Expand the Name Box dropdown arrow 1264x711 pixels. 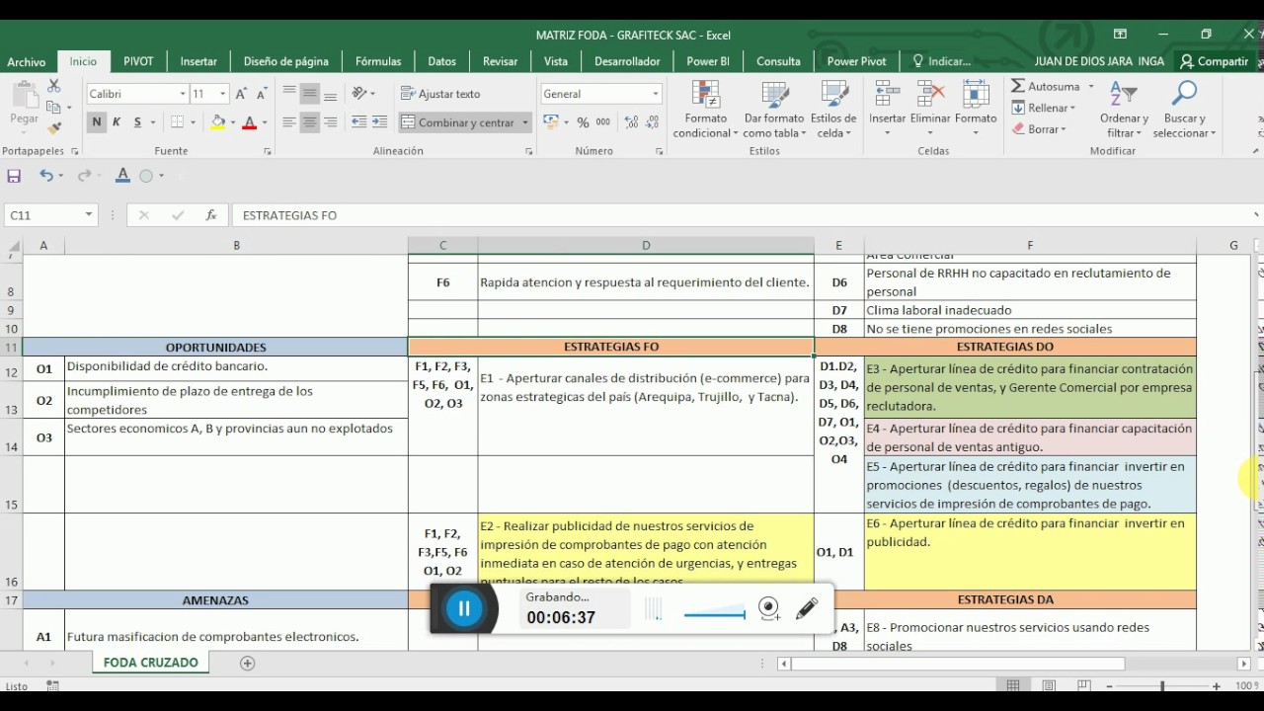[89, 215]
